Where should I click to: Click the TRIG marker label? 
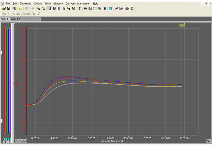[x=182, y=25]
